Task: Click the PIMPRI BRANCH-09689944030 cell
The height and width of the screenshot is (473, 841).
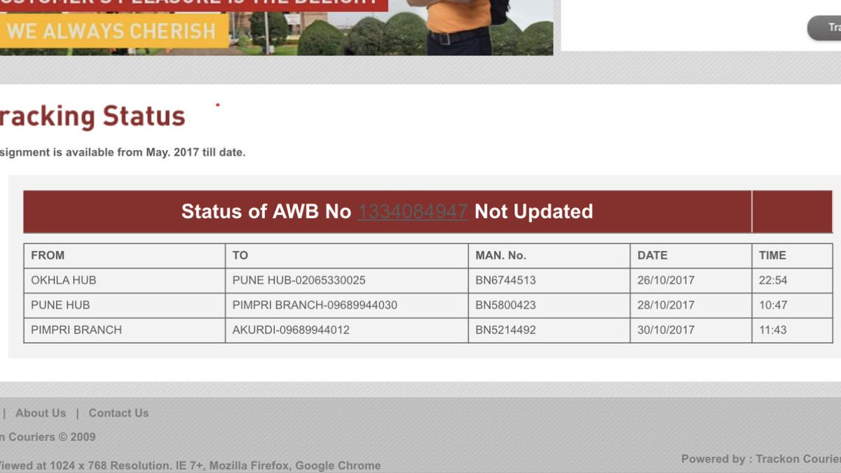Action: 347,305
